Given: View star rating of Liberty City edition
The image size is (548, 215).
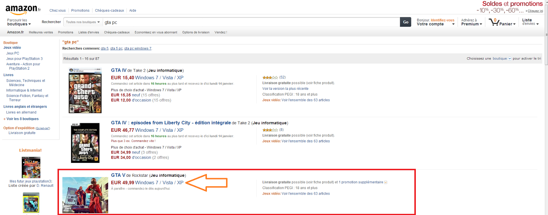Looking at the screenshot, I should point(270,130).
